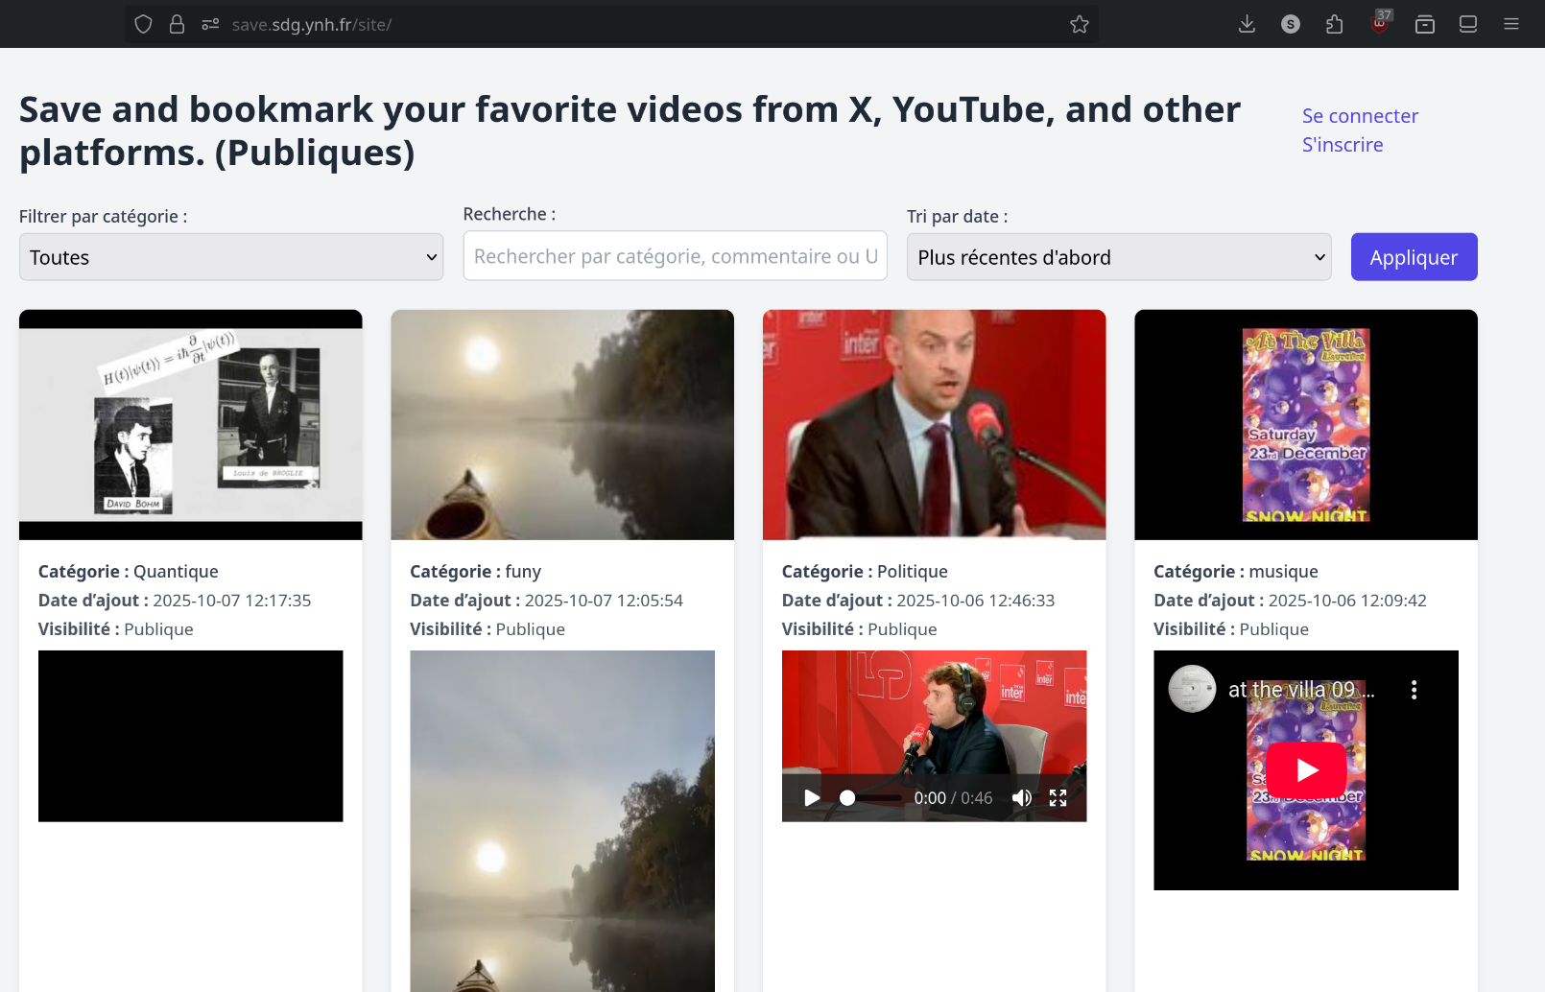Click the site padlock security icon

click(177, 24)
